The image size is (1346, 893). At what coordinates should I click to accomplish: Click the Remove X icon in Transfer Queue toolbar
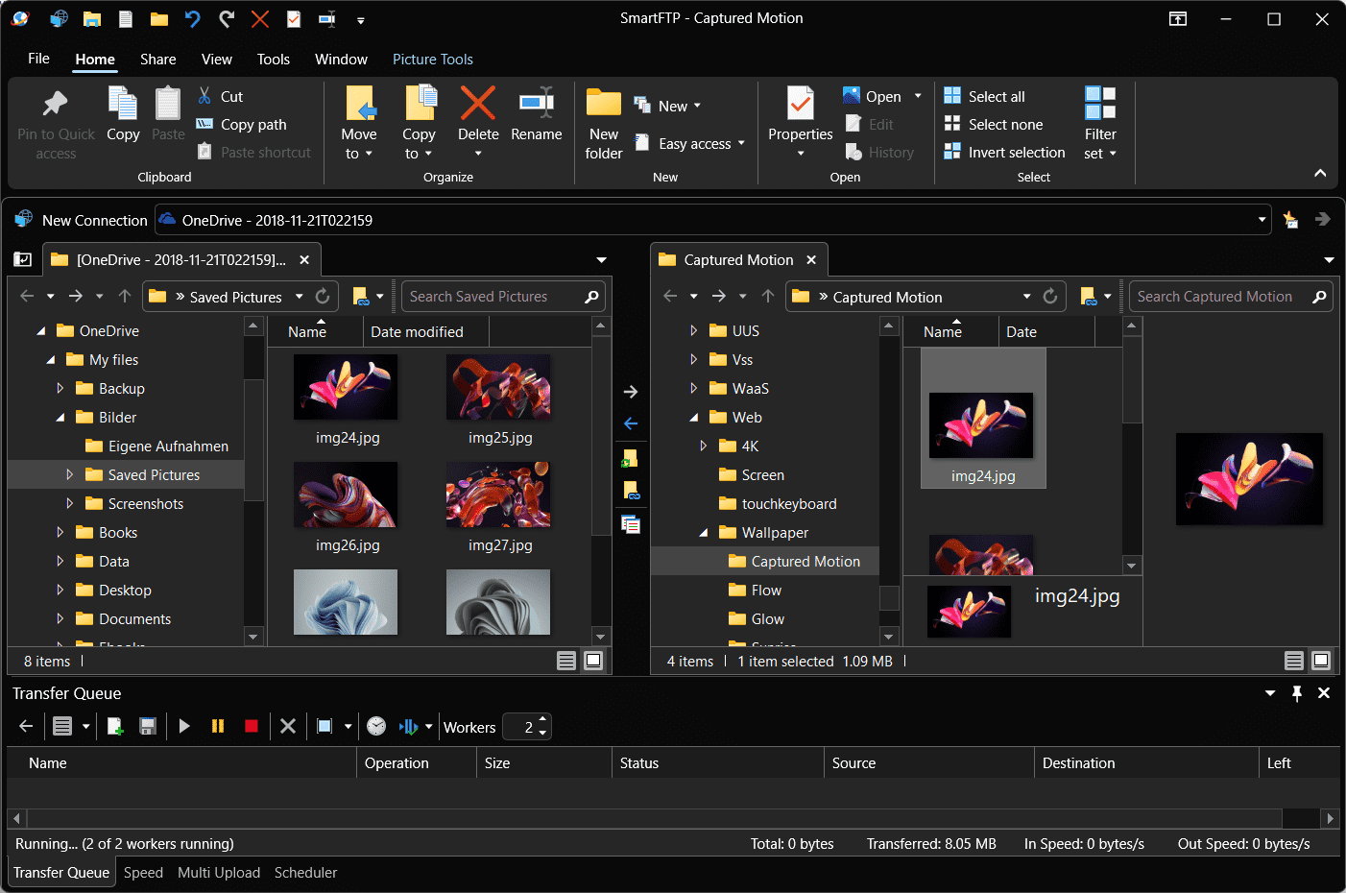click(287, 727)
